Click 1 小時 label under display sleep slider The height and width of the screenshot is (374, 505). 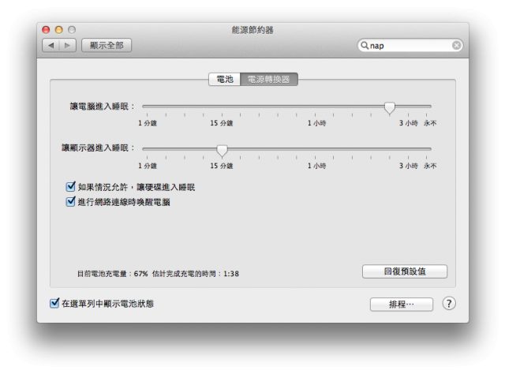coord(317,166)
